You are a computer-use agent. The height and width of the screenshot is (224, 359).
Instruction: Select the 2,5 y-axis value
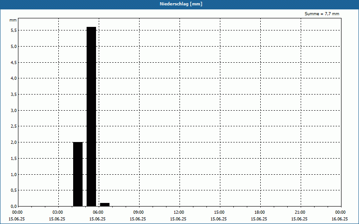pos(14,126)
